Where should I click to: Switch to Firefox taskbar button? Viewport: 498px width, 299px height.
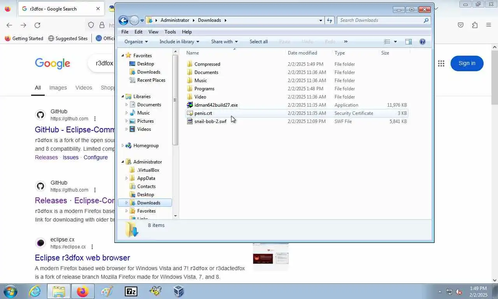[x=82, y=291]
